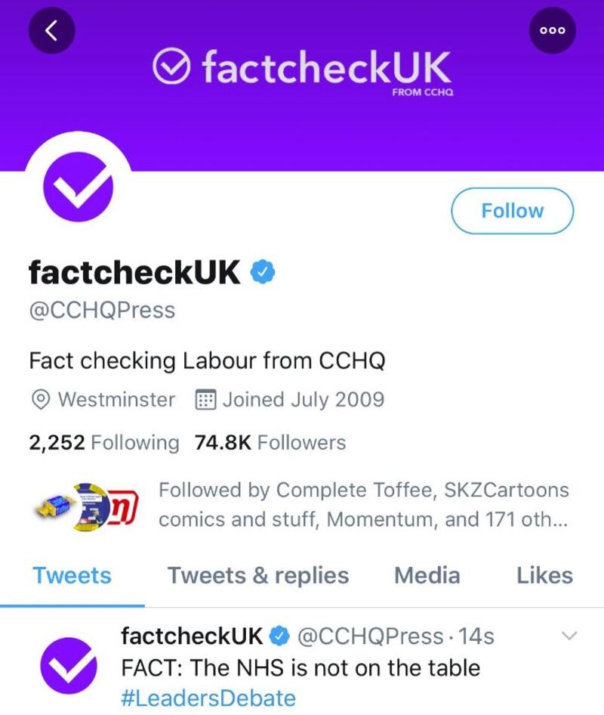The height and width of the screenshot is (715, 604).
Task: Tap the Westminster location pin icon
Action: point(43,399)
